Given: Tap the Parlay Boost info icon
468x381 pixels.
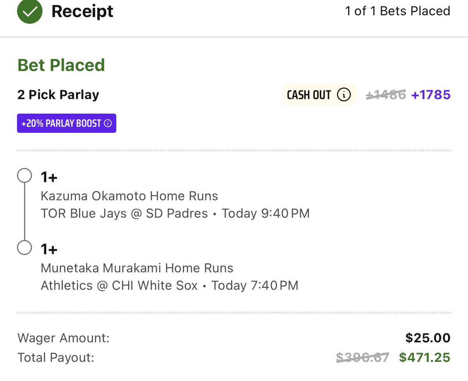Looking at the screenshot, I should tap(108, 123).
